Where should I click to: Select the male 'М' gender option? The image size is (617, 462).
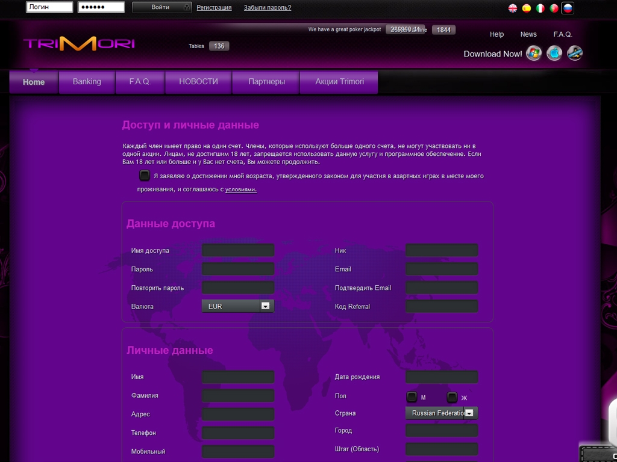412,397
